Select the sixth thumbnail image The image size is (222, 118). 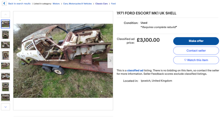tap(6, 76)
